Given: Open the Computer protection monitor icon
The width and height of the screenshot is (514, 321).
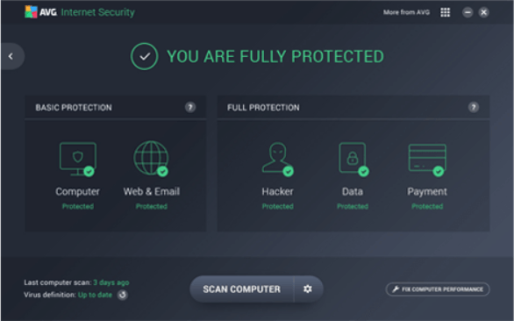Looking at the screenshot, I should point(78,159).
